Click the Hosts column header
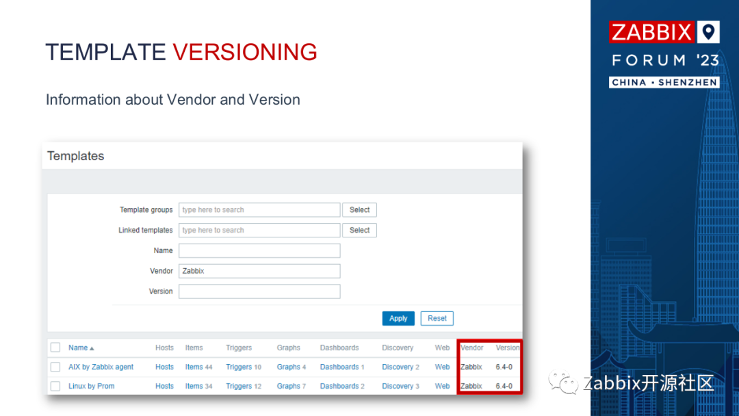The width and height of the screenshot is (739, 416). (164, 348)
